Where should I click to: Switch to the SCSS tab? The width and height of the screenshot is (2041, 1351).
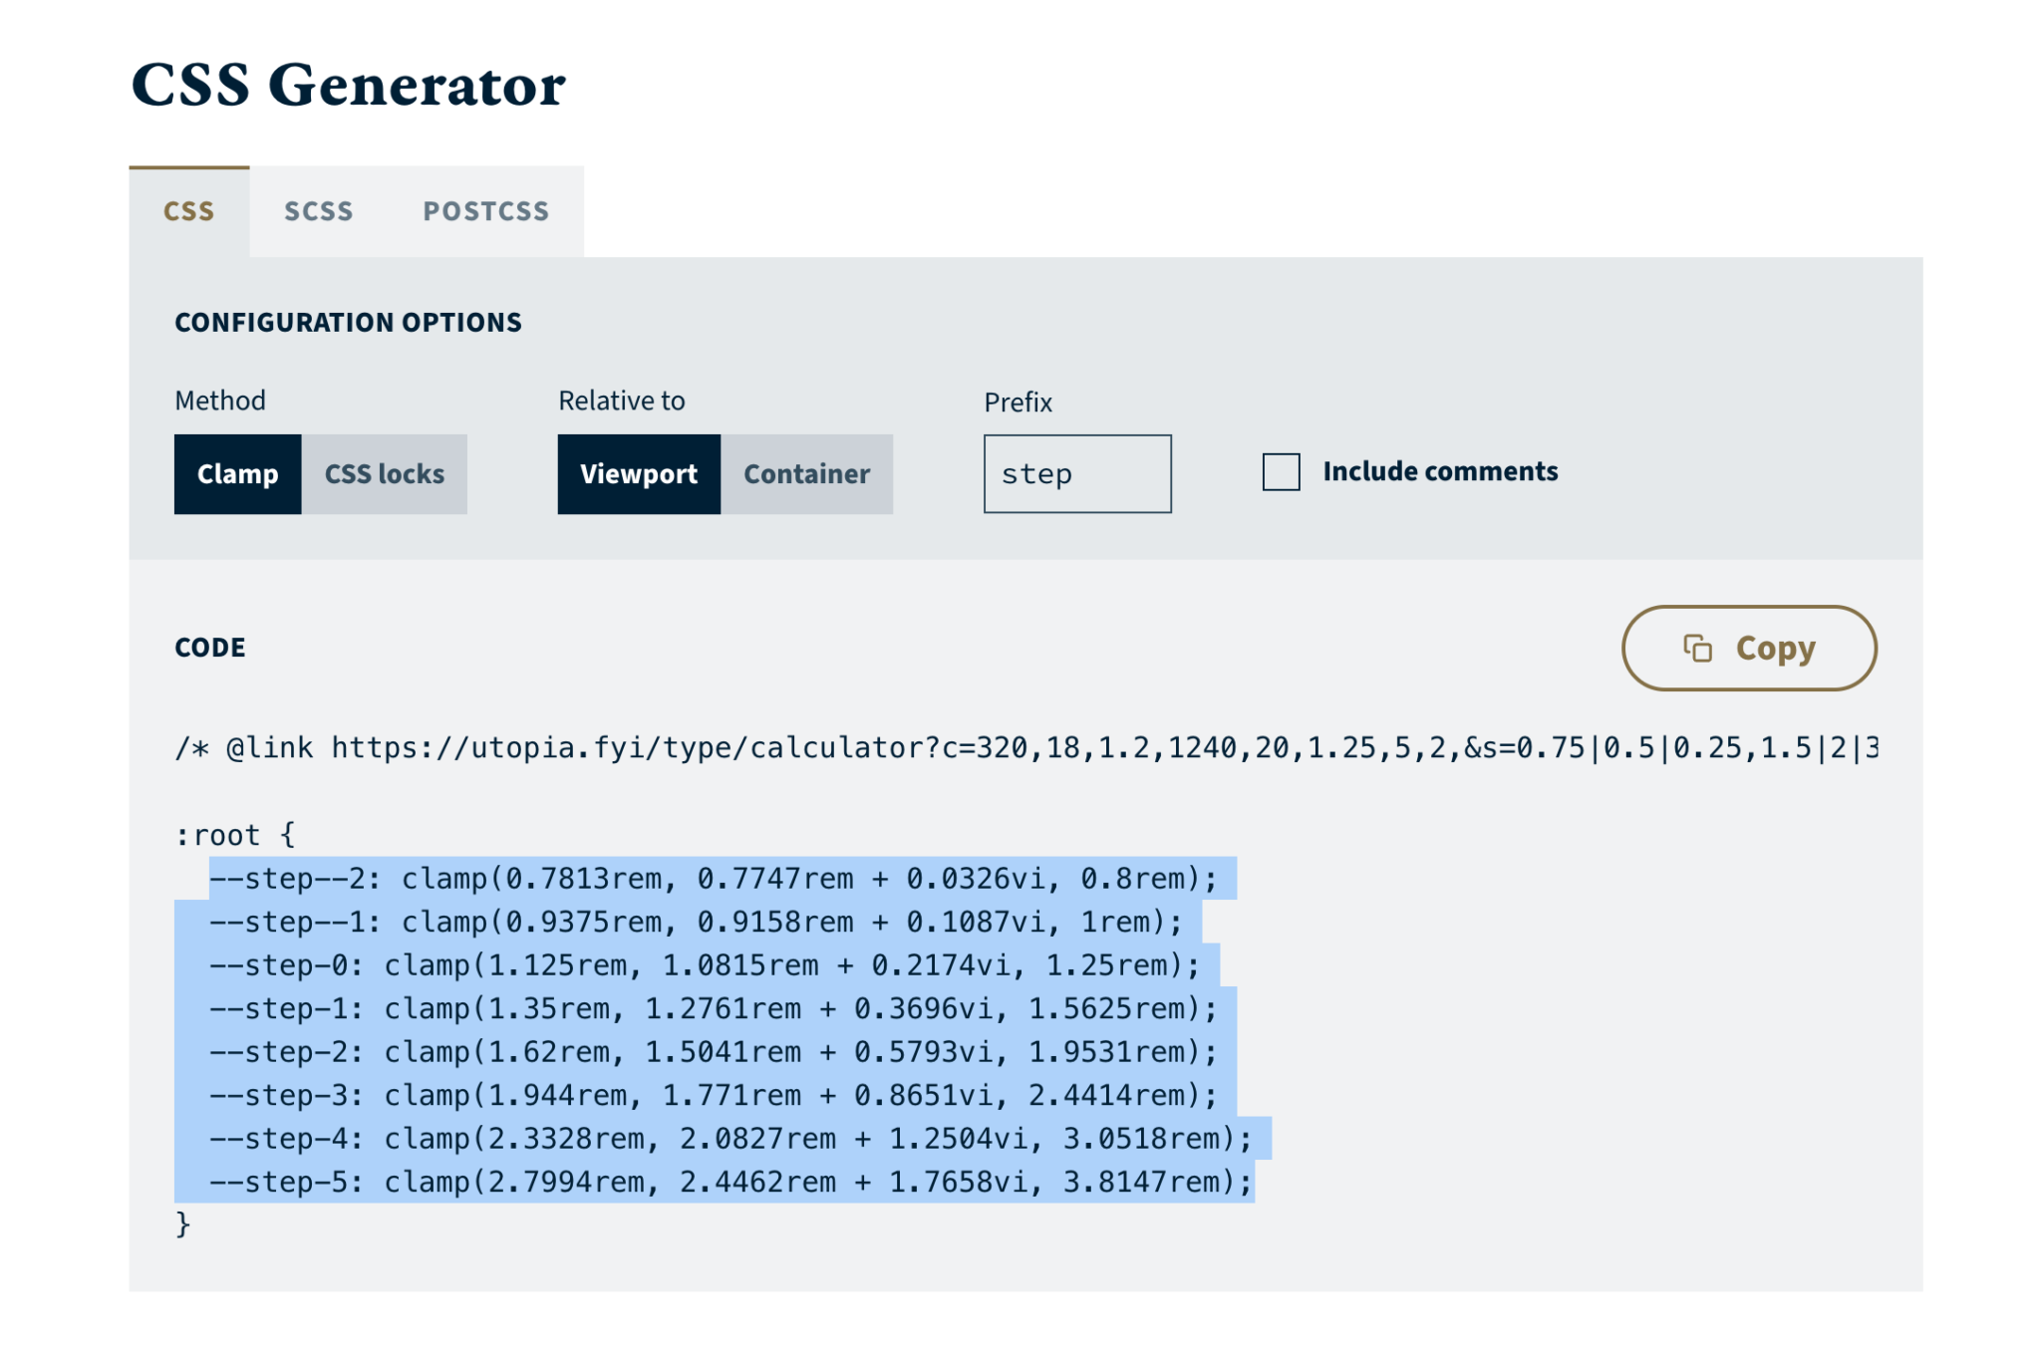[x=318, y=211]
